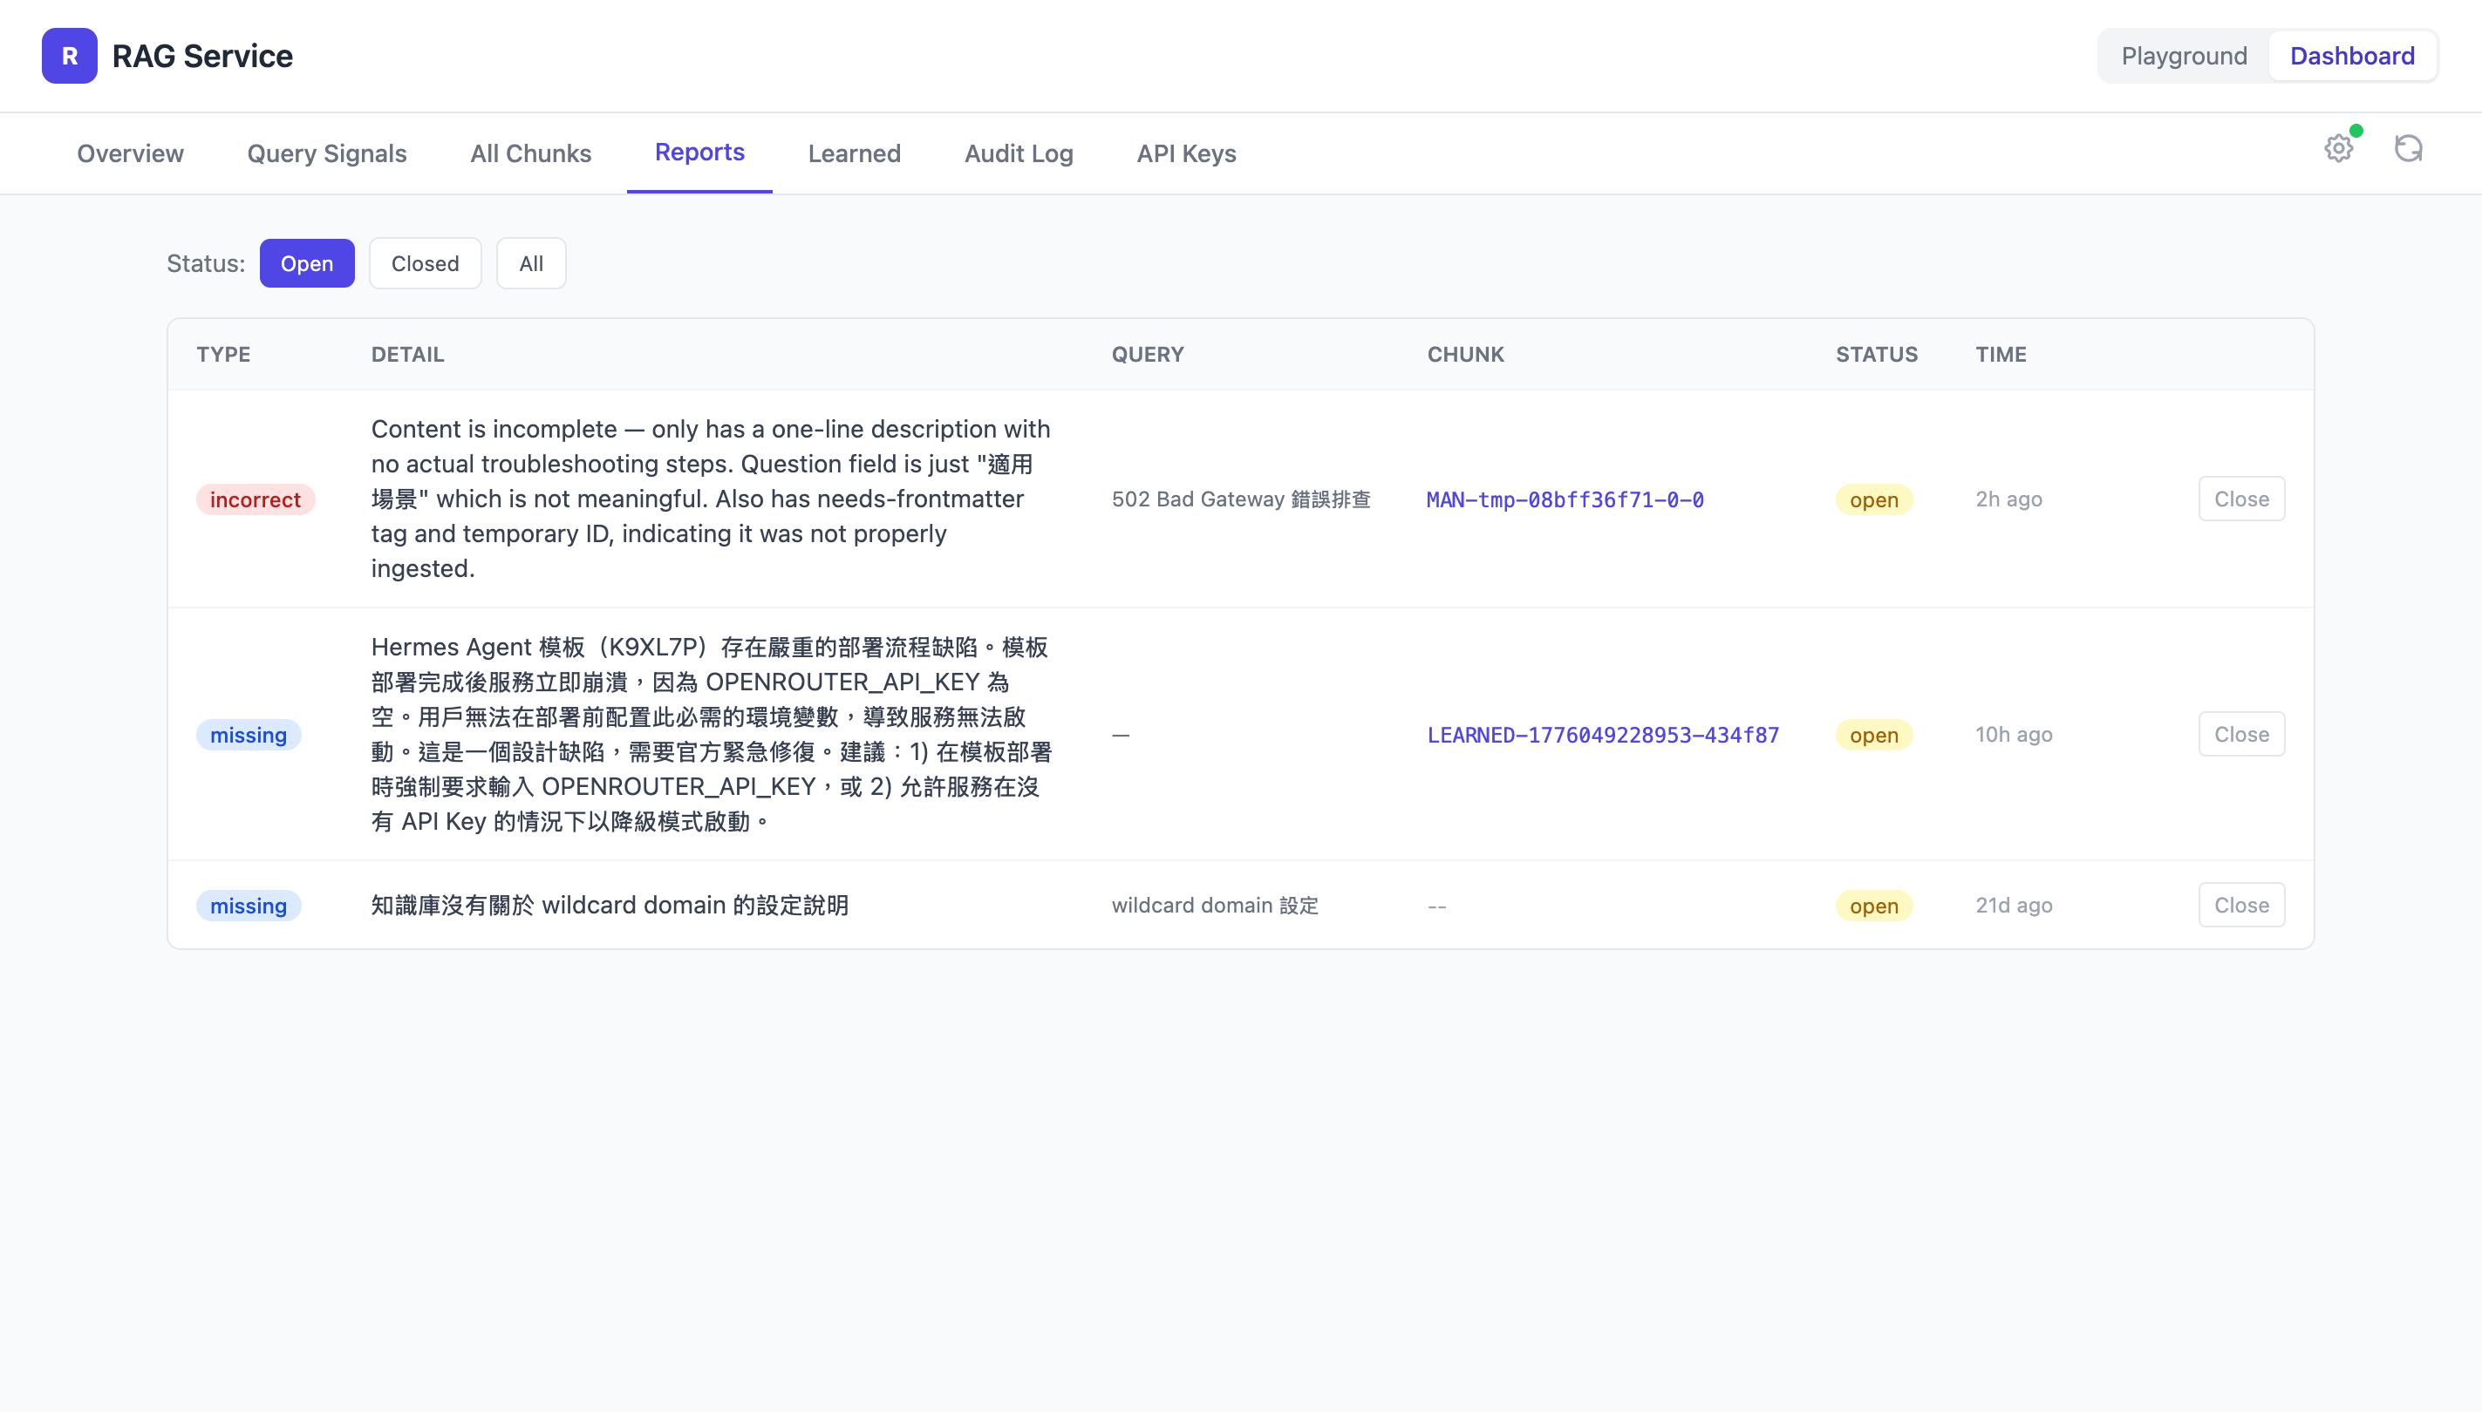Select the All status filter
2482x1412 pixels.
(x=531, y=264)
